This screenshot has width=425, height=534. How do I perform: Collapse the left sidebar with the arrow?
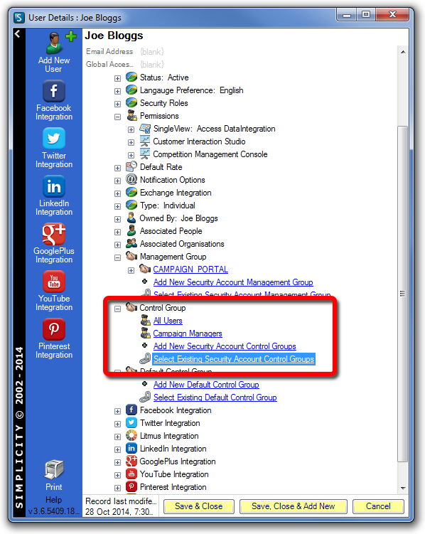pos(18,33)
